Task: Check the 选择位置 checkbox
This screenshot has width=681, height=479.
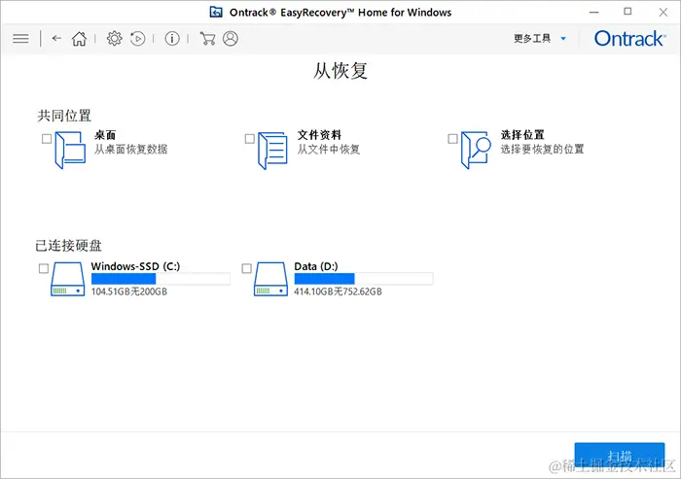Action: [x=452, y=139]
